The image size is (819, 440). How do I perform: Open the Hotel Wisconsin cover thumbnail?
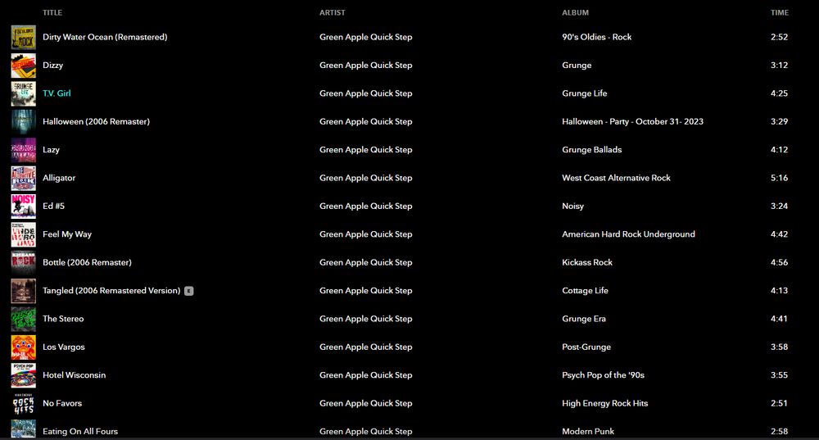coord(24,376)
